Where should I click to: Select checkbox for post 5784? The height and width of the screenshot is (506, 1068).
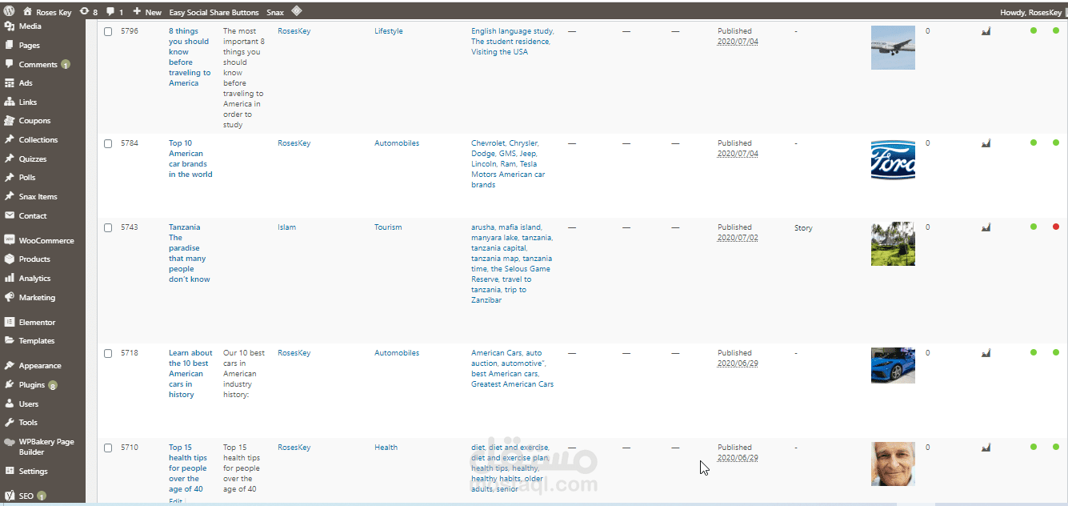pos(108,143)
